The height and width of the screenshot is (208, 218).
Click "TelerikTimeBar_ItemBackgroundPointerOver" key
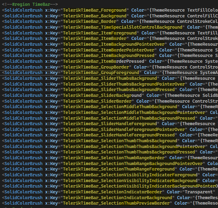114,44
